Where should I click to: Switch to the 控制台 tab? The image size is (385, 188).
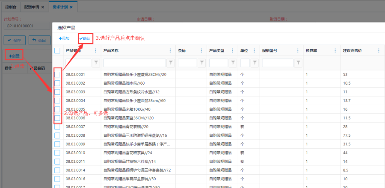pyautogui.click(x=11, y=7)
